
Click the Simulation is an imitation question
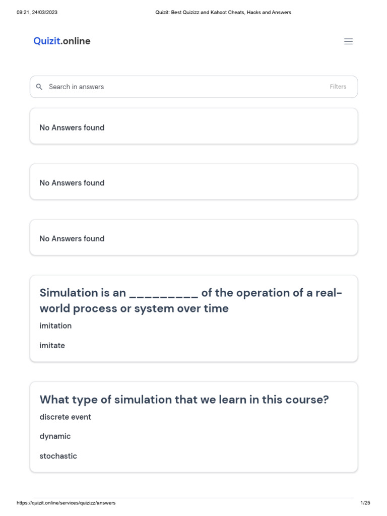[190, 300]
